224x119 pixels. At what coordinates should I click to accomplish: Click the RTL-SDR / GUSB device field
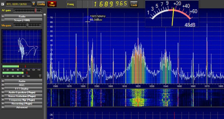pyautogui.click(x=19, y=4)
